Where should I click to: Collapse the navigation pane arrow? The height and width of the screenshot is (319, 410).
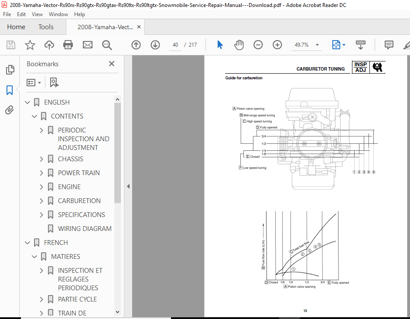(x=128, y=186)
